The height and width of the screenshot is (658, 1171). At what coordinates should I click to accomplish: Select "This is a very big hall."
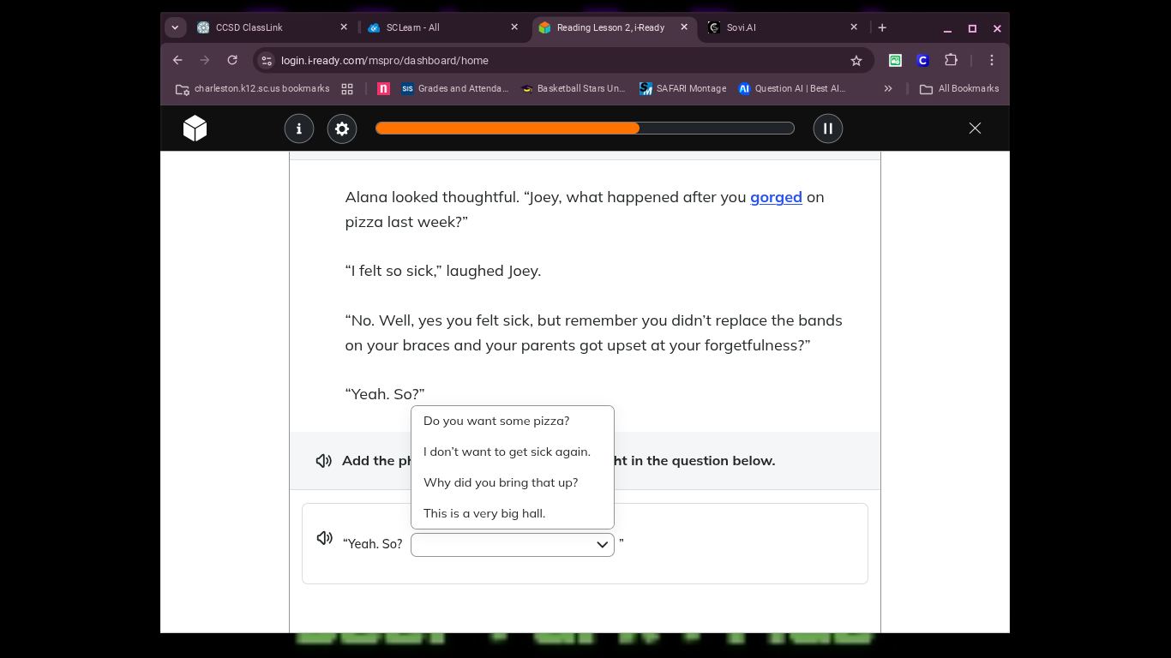(484, 513)
